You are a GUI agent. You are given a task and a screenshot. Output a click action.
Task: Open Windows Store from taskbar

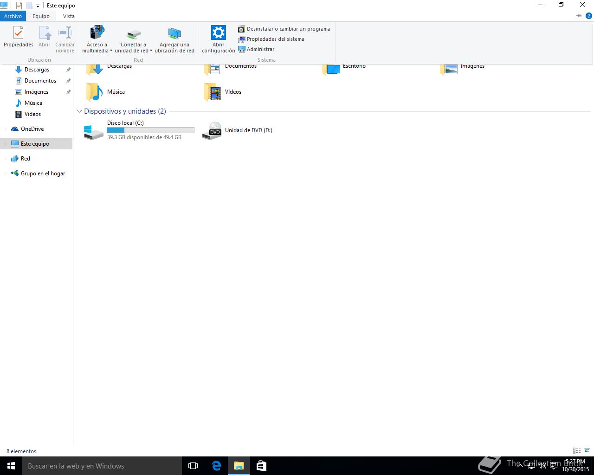pos(261,466)
